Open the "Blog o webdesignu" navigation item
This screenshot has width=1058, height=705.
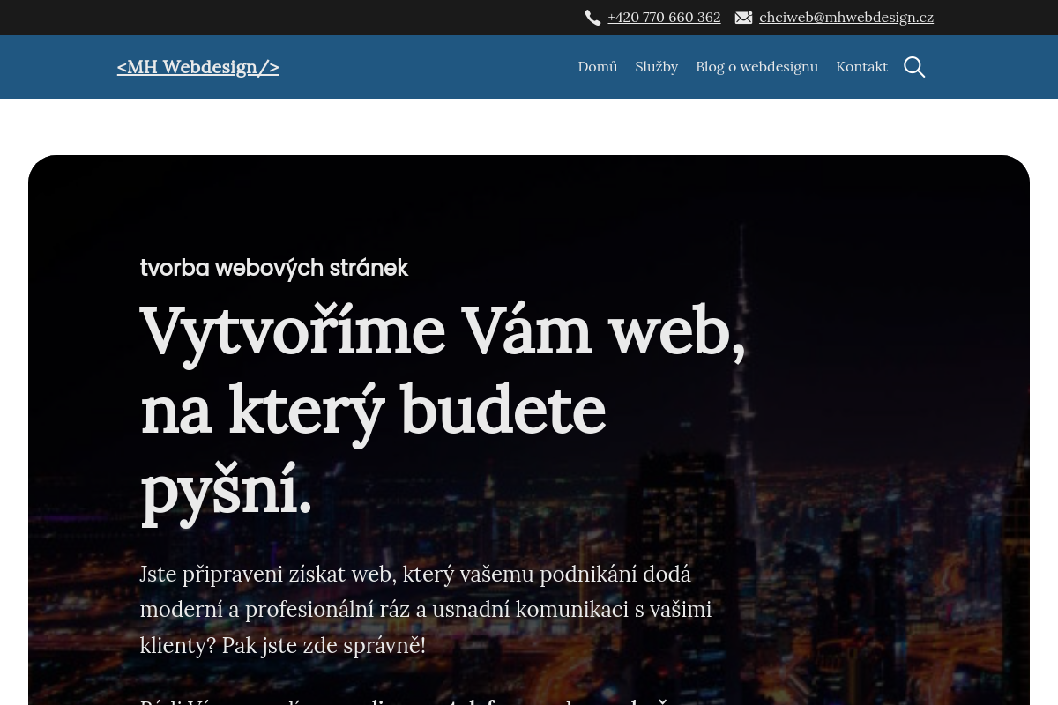[756, 66]
